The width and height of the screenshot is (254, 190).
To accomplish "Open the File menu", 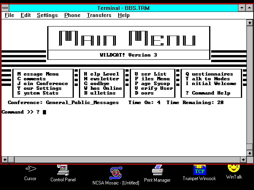I will click(9, 15).
